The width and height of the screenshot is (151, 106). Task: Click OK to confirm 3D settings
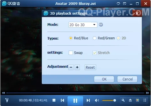[104, 79]
